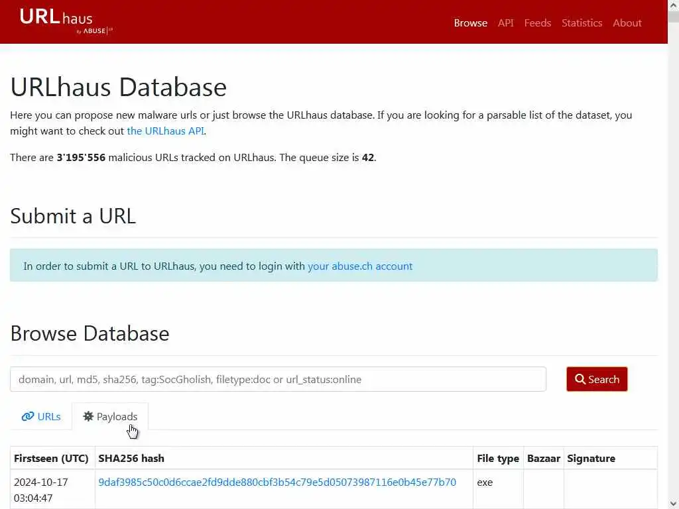Click the queue size value '42'
679x509 pixels.
(x=367, y=158)
